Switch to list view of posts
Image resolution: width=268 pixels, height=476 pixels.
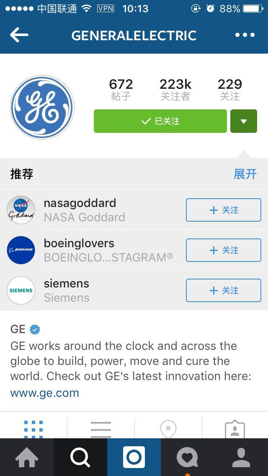[x=101, y=429]
